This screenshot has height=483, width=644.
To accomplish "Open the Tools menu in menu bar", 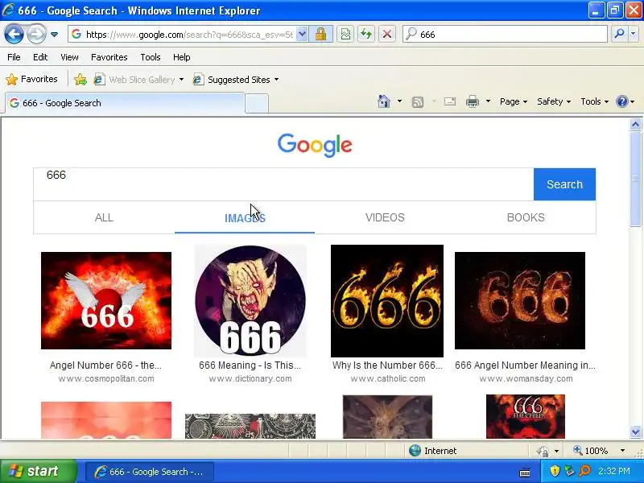I will point(151,57).
